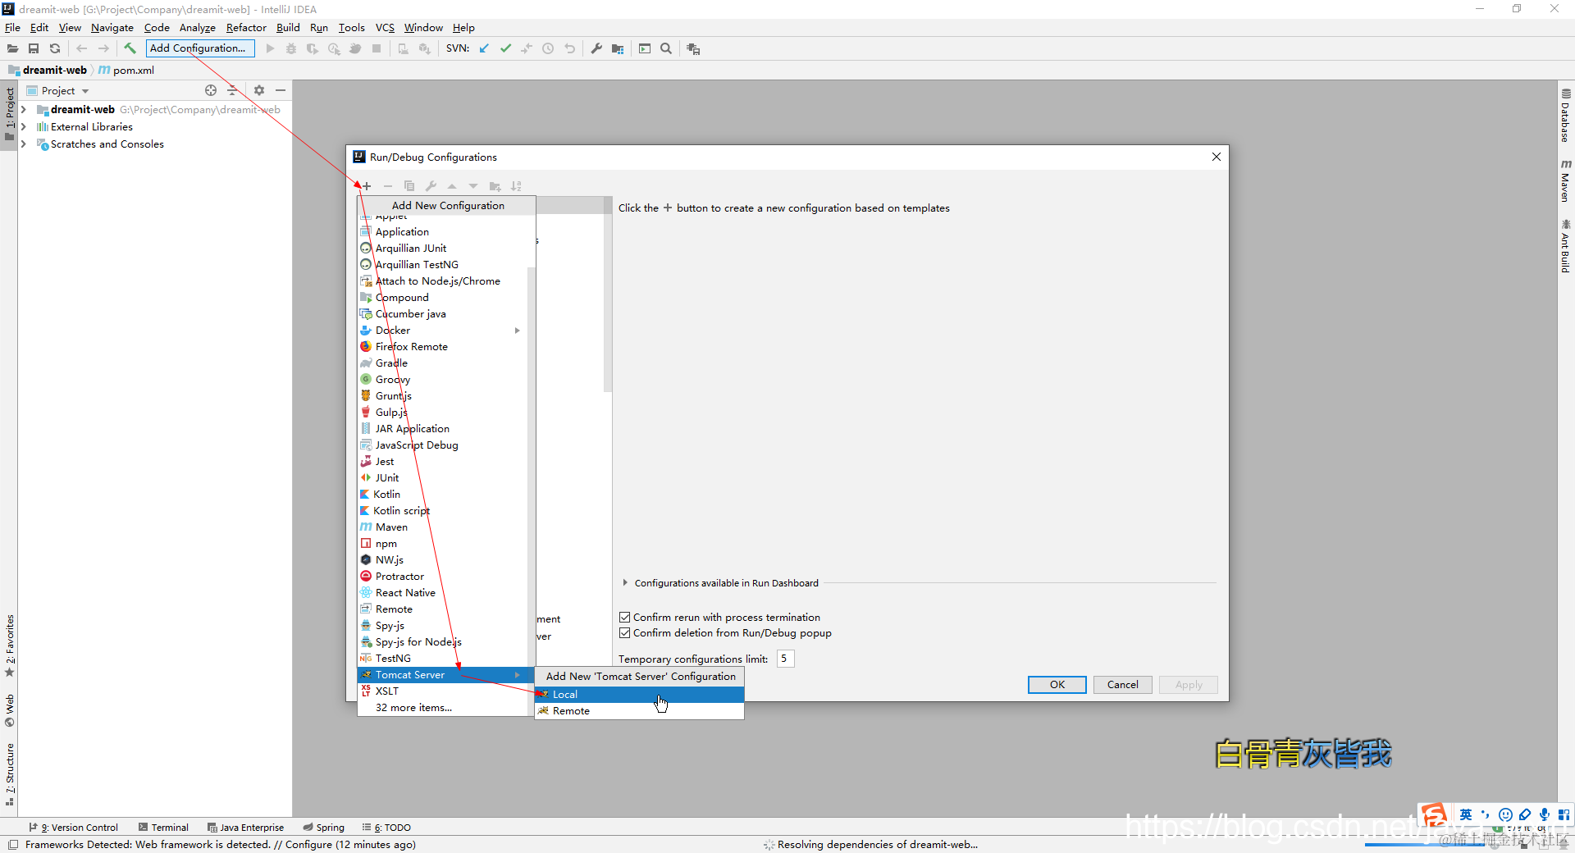
Task: Click the SVN Update Project arrow icon
Action: pyautogui.click(x=484, y=48)
